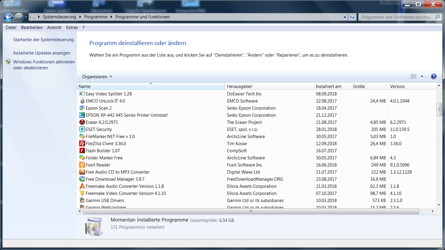Sort by the Größe column header
445x250 pixels.
pos(370,86)
